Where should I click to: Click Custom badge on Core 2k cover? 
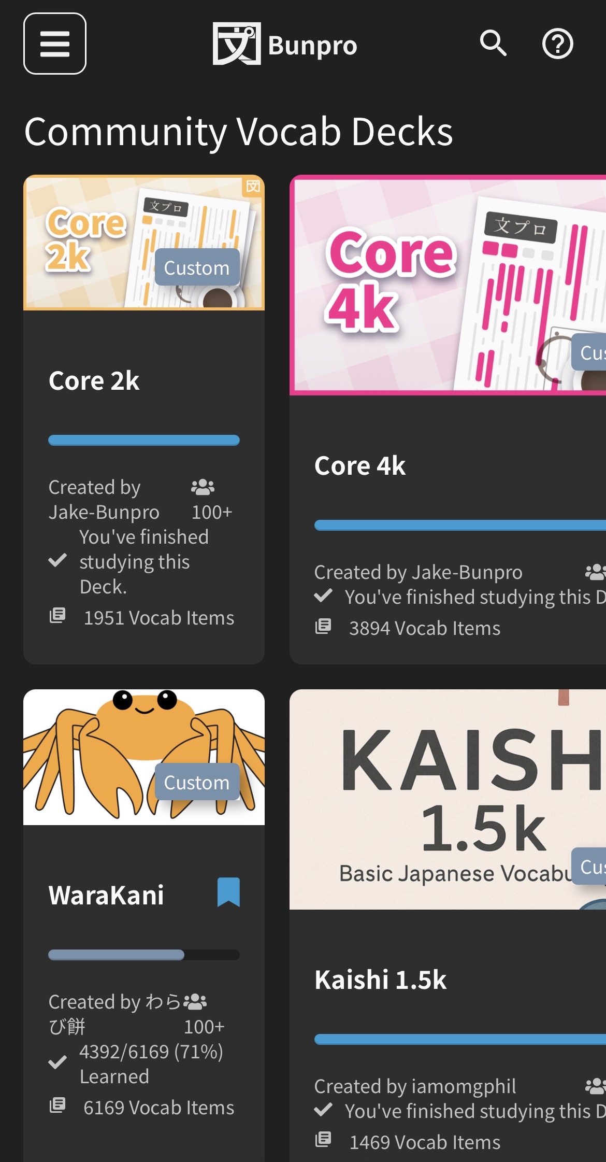click(x=197, y=267)
